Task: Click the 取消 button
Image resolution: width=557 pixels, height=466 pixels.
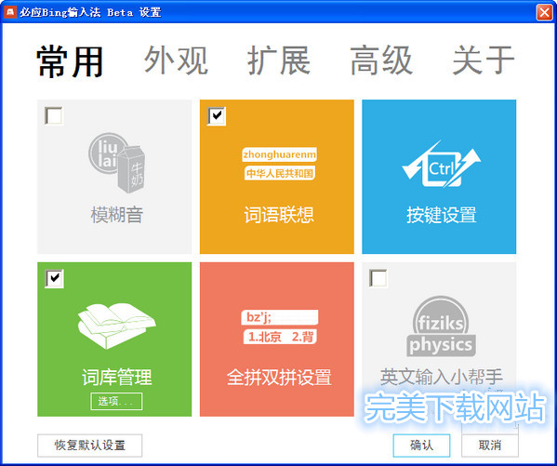Action: point(490,446)
